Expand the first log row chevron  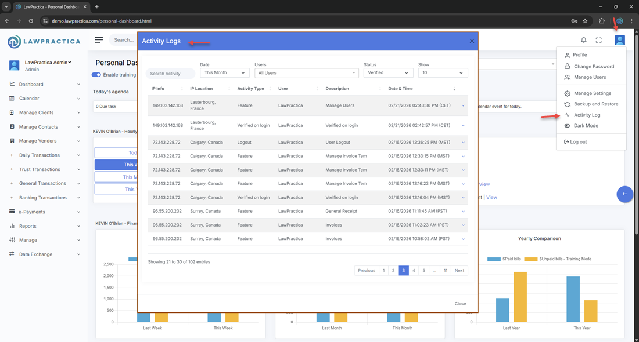tap(463, 105)
